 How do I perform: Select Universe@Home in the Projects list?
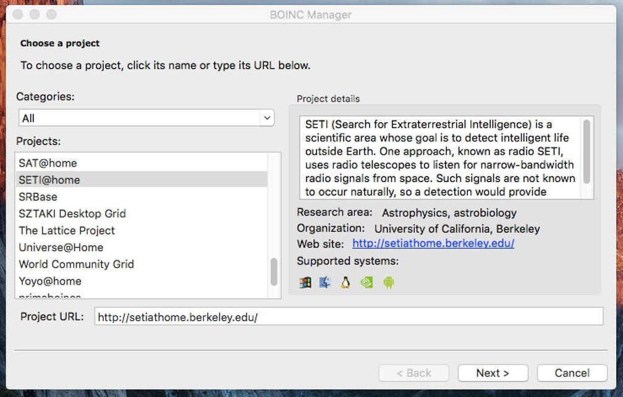pos(142,248)
